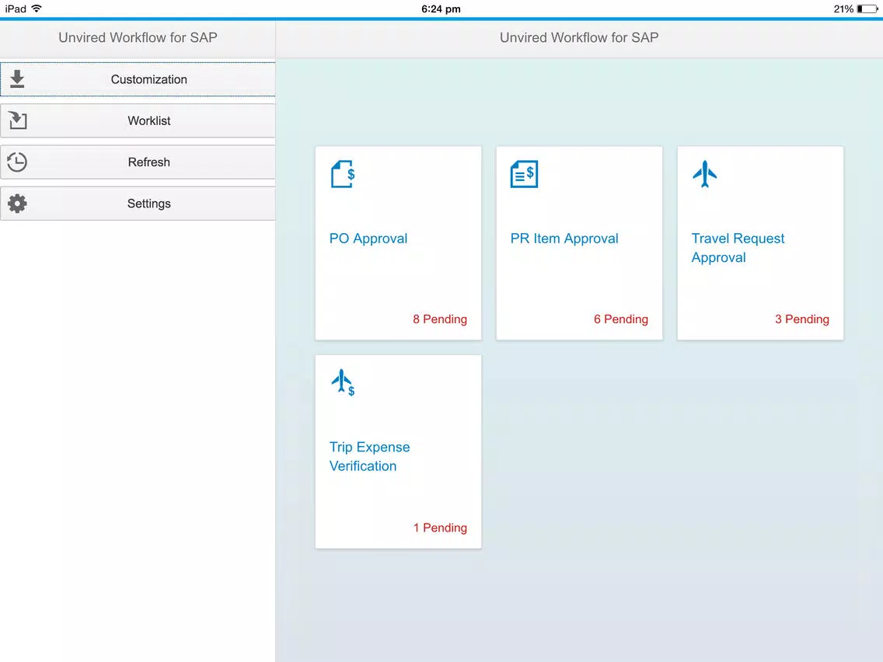Open the PO Approval tile title
Viewport: 883px width, 662px height.
tap(368, 239)
